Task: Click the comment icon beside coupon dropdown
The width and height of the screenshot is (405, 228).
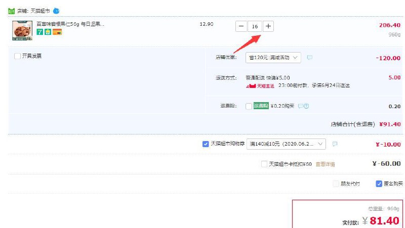Action: pos(335,144)
